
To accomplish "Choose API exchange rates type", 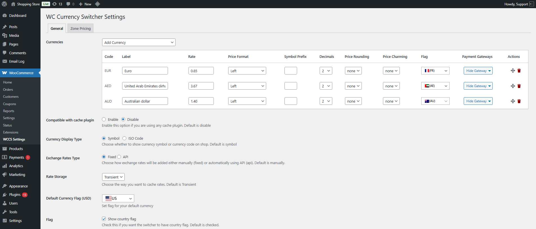I will point(119,157).
